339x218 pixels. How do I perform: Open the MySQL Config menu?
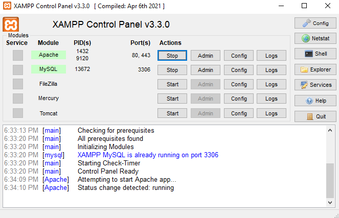[x=239, y=70]
